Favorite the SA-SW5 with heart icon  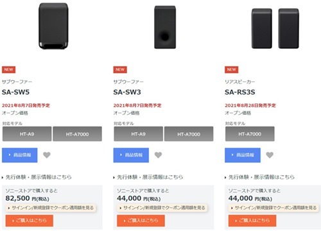coord(47,155)
